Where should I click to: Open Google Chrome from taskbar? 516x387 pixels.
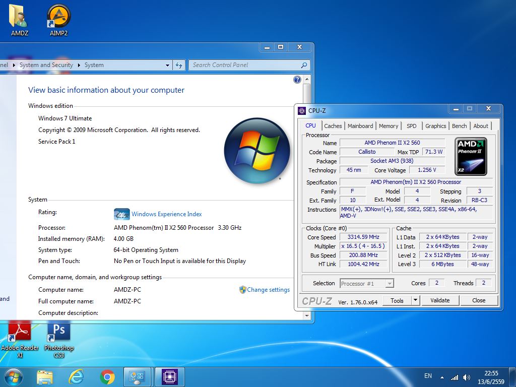[107, 376]
